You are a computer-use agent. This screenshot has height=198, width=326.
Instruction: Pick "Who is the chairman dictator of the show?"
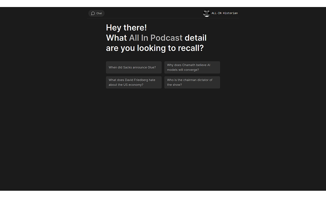click(192, 82)
